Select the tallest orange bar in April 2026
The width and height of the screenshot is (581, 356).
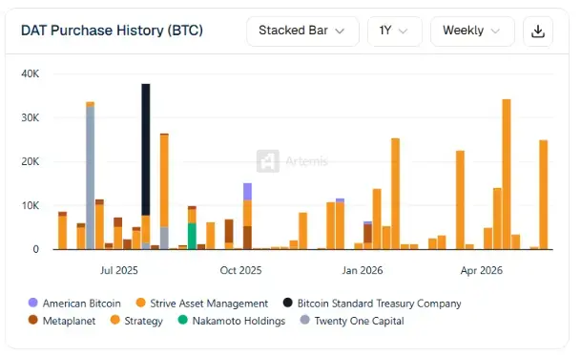[507, 175]
